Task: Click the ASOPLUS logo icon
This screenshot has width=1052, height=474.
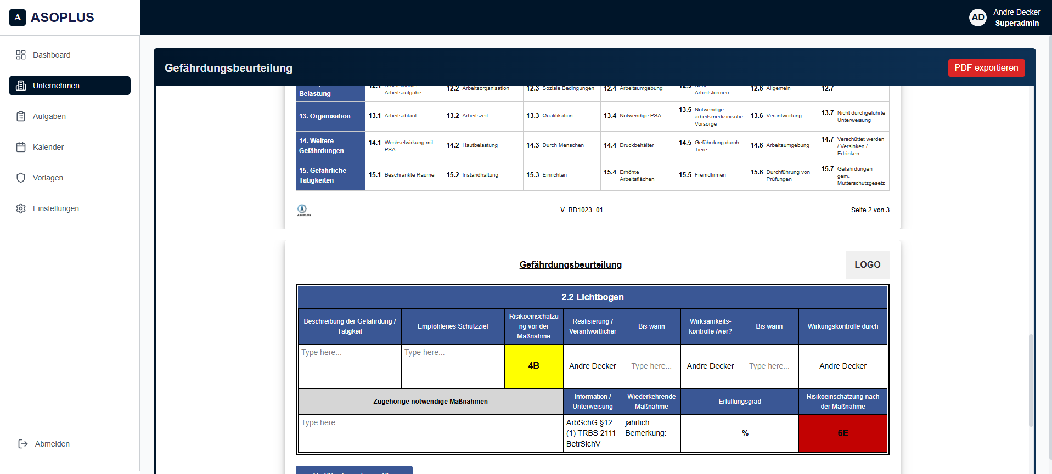Action: point(18,18)
